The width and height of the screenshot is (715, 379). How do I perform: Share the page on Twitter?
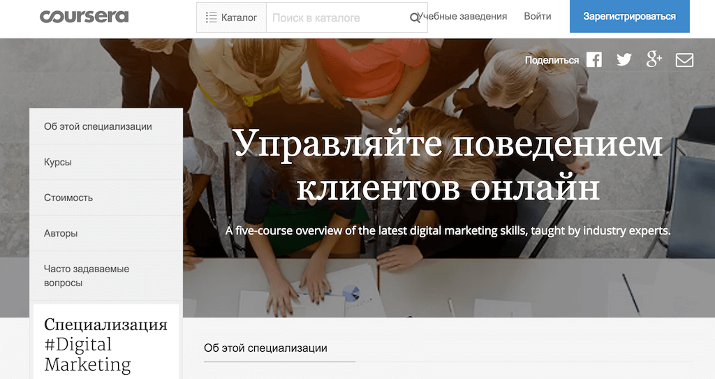(624, 60)
